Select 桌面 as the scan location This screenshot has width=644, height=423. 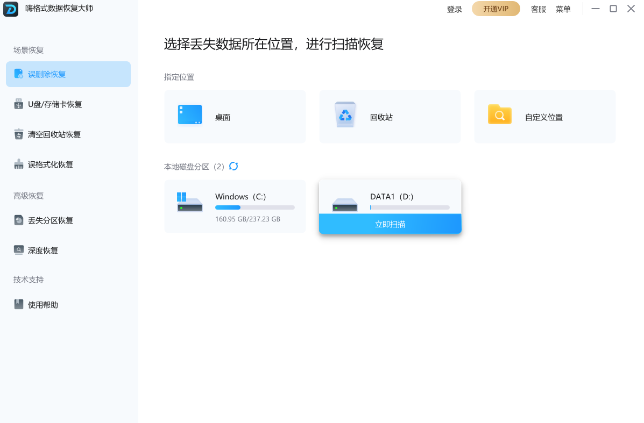(235, 117)
